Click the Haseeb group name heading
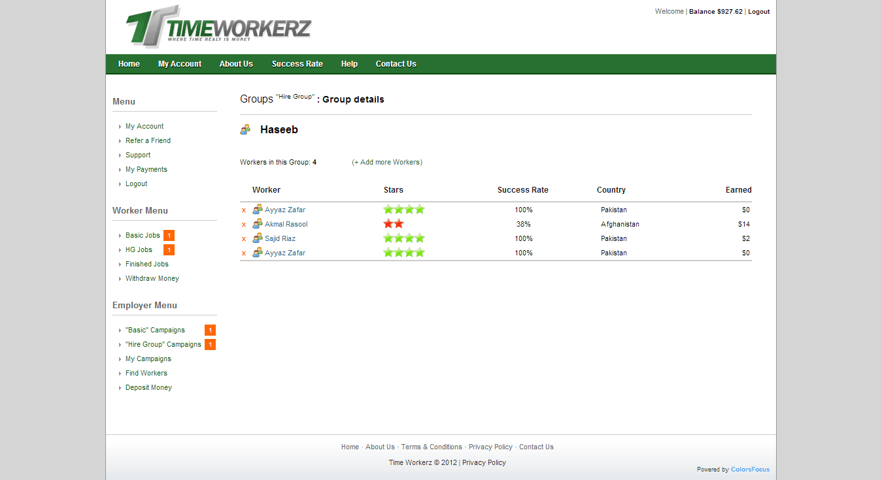 (x=279, y=130)
